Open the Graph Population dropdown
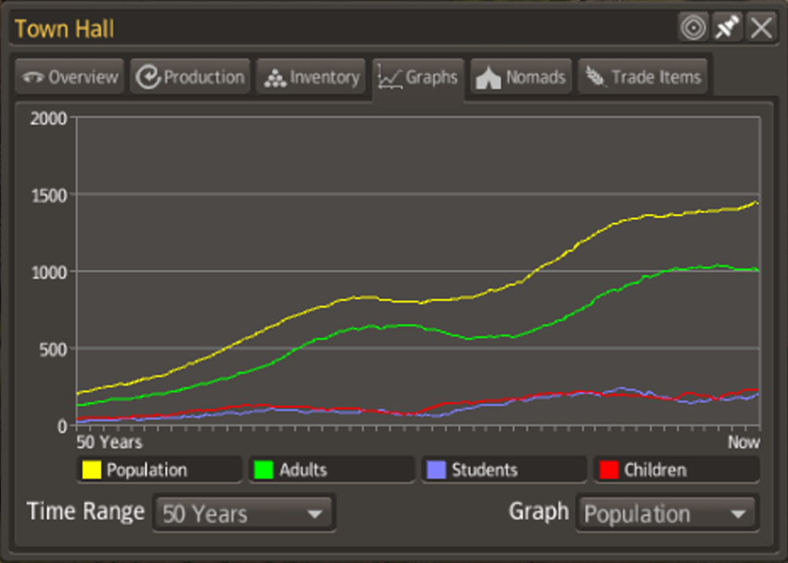This screenshot has width=788, height=563. 666,513
